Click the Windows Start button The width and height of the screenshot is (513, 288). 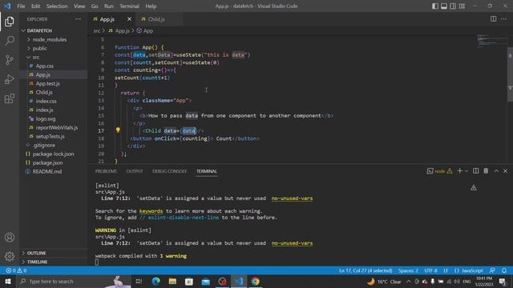coord(8,281)
